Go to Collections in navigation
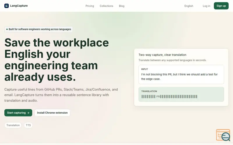Viewport: 233px width, 145px height. [106, 6]
